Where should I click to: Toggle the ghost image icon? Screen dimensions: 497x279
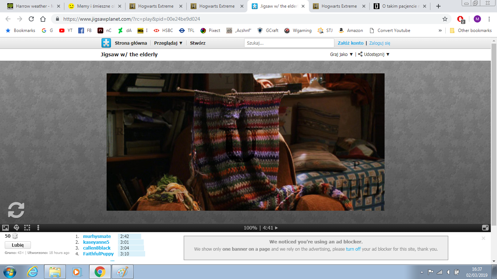(x=16, y=228)
